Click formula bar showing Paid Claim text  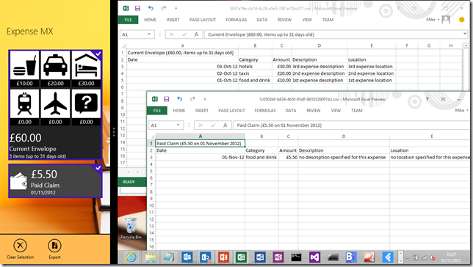coord(279,125)
